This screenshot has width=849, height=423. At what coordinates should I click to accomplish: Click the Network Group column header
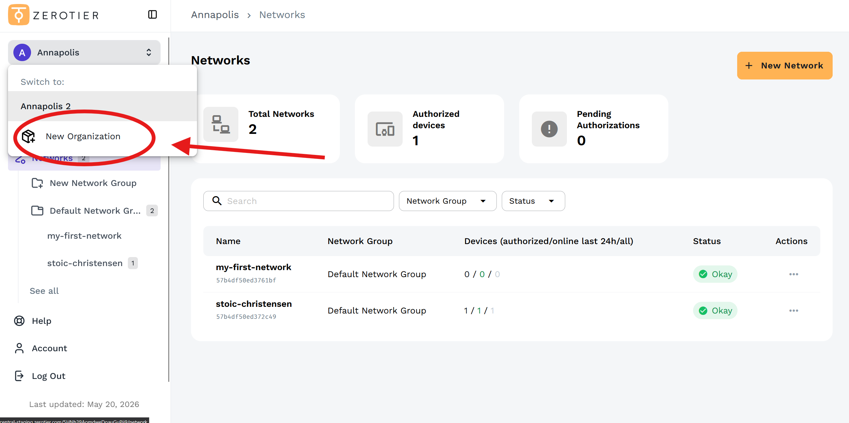[x=360, y=241]
